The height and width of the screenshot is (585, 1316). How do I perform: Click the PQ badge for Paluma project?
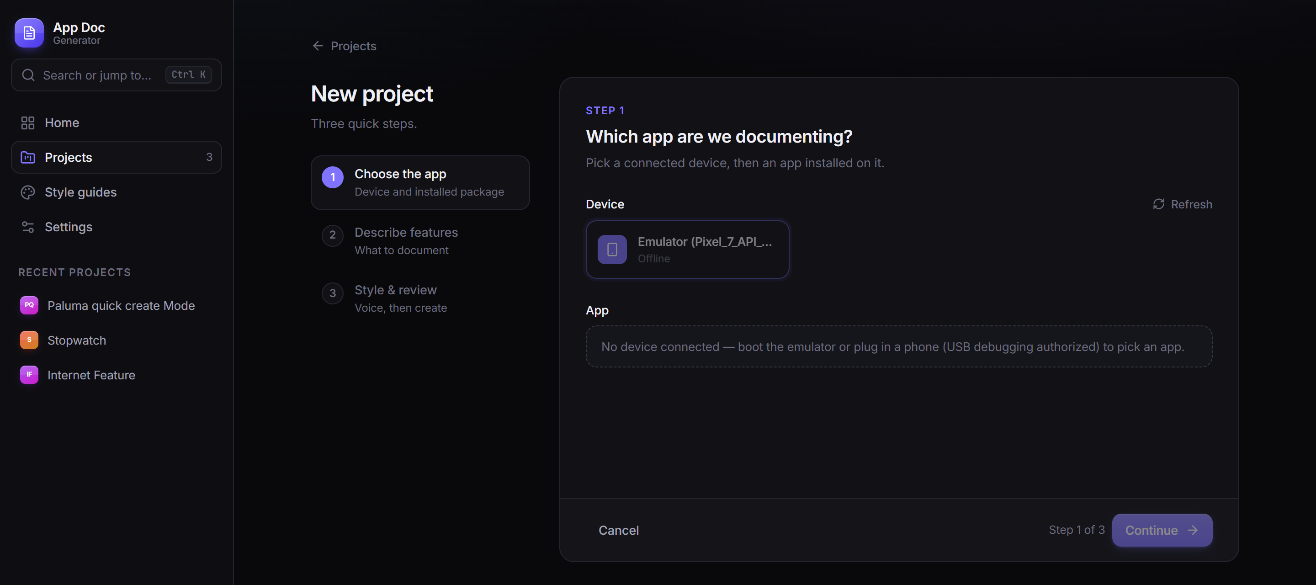coord(29,305)
